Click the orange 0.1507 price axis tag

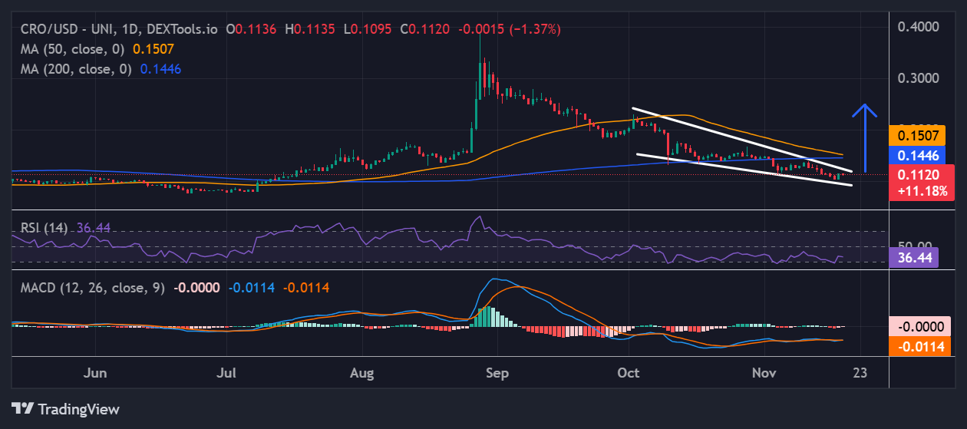coord(919,136)
